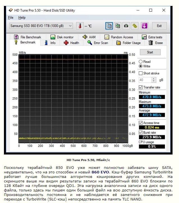Click the blue Info icon
This screenshot has height=203, width=179.
46,43
